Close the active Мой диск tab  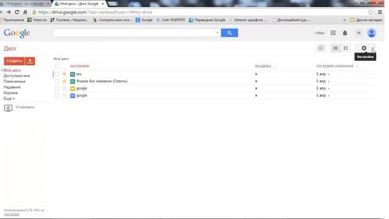point(103,4)
